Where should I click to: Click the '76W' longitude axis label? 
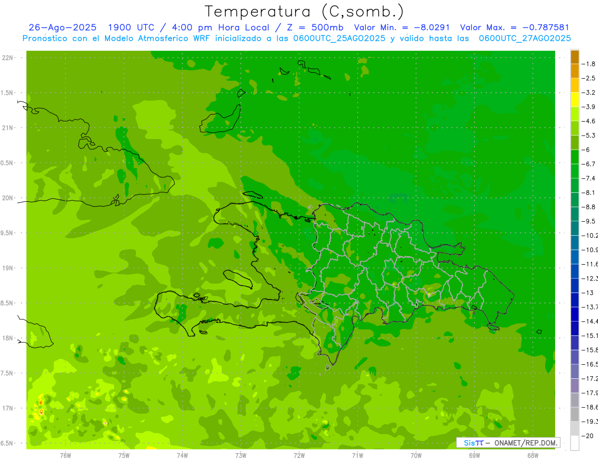tap(65, 455)
